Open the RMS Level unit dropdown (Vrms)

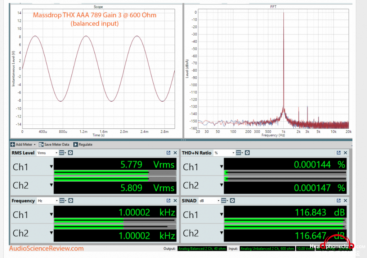(x=47, y=153)
